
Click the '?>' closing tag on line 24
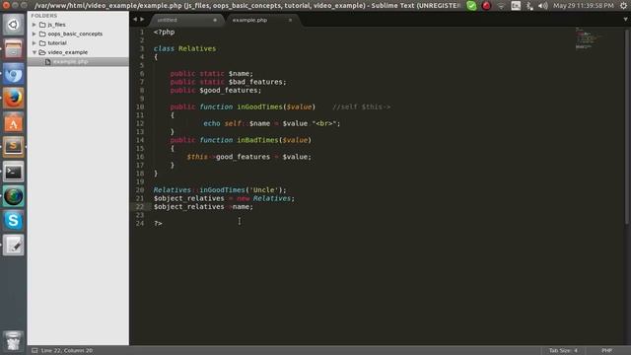point(158,224)
